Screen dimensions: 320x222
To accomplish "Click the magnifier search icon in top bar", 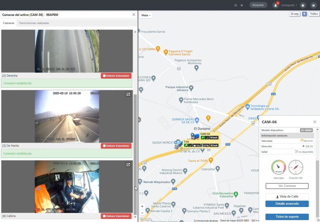I will (x=236, y=5).
